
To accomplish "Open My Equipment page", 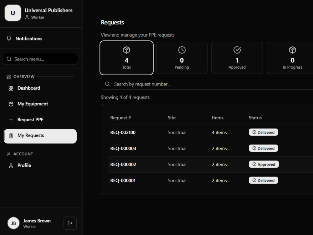I will point(40,104).
